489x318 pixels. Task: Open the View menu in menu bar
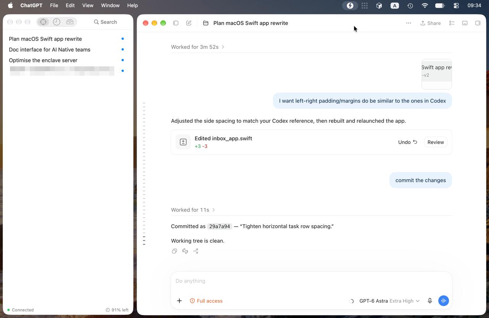[87, 5]
